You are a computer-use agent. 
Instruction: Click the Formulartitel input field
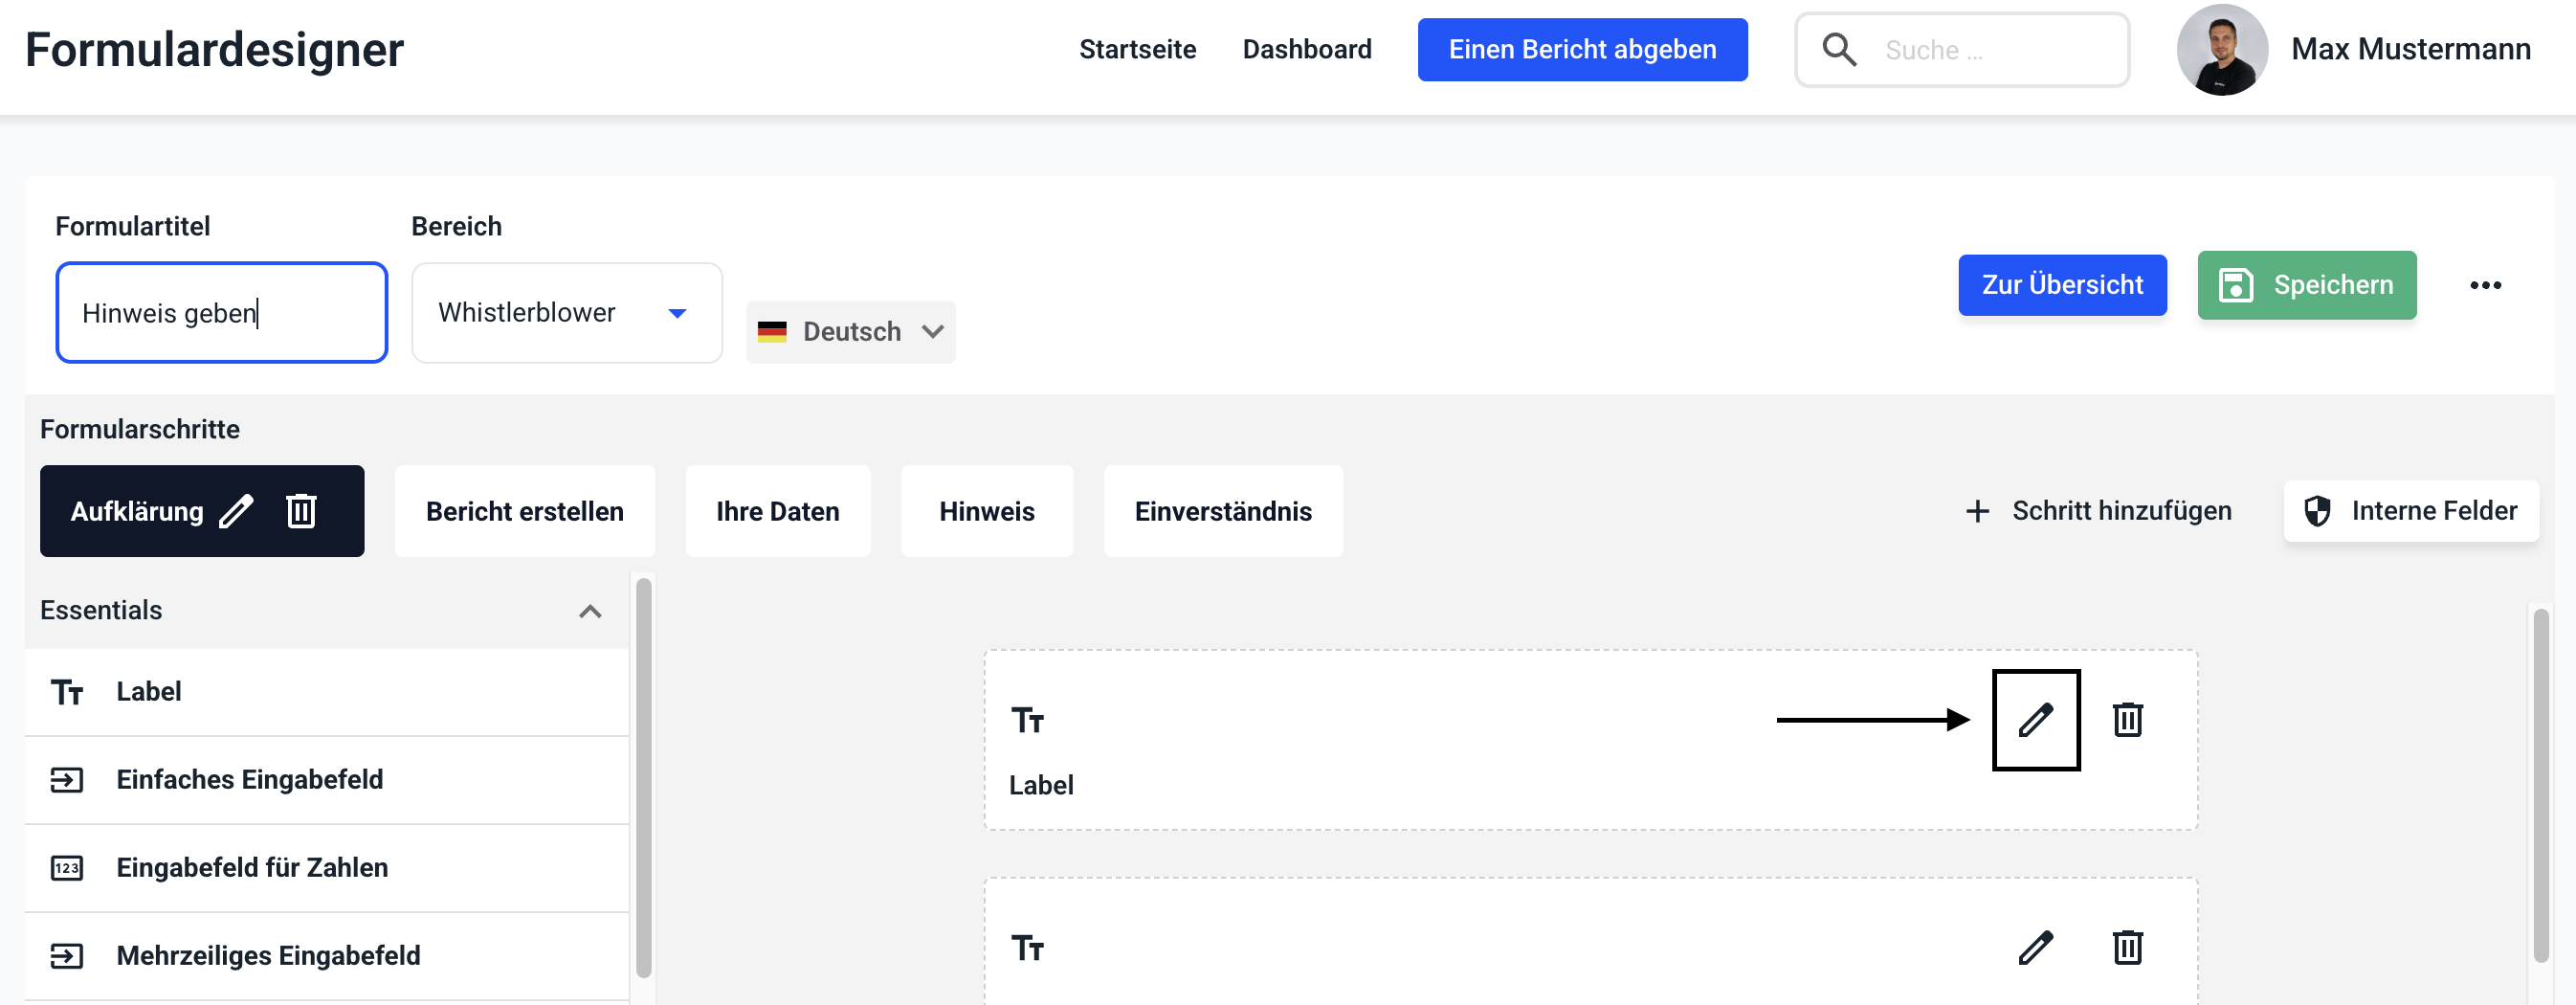(221, 313)
